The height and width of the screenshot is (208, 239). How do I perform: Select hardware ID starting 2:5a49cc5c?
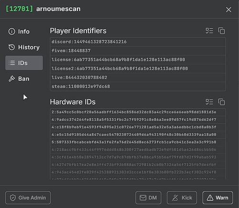[x=138, y=112]
